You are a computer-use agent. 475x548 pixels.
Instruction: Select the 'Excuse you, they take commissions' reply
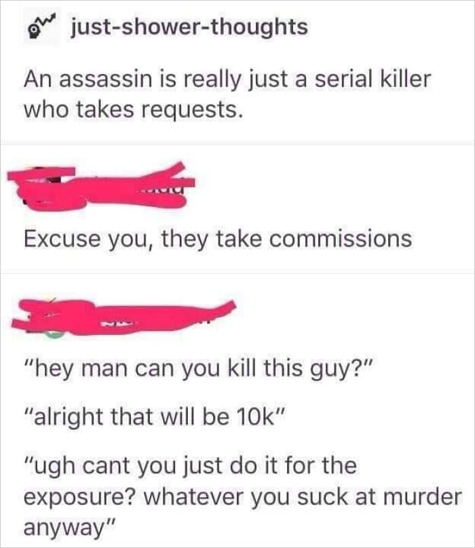(218, 239)
